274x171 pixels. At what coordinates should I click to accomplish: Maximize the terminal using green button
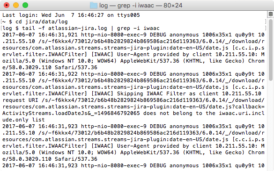[x=25, y=5]
